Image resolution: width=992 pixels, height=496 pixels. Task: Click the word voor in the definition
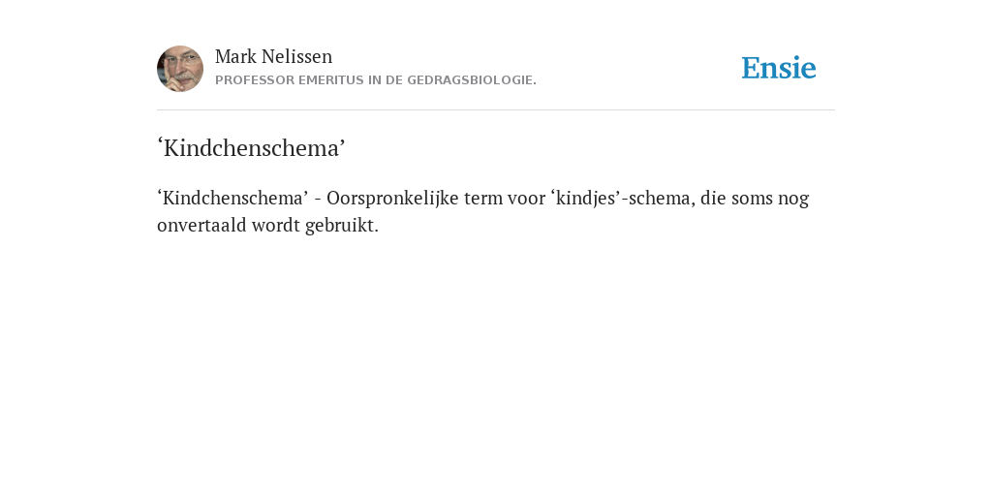(526, 198)
